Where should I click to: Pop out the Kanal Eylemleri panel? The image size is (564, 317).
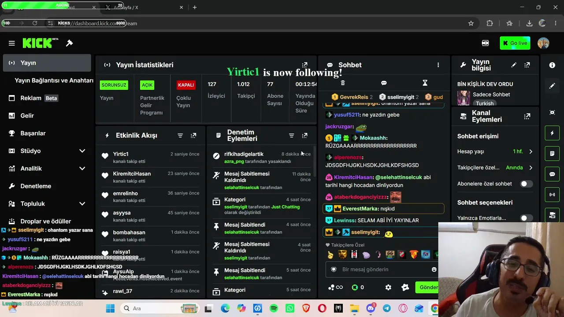(x=527, y=116)
